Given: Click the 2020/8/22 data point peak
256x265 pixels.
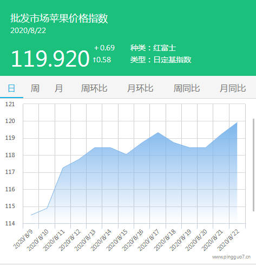Looking at the screenshot, I should 237,122.
